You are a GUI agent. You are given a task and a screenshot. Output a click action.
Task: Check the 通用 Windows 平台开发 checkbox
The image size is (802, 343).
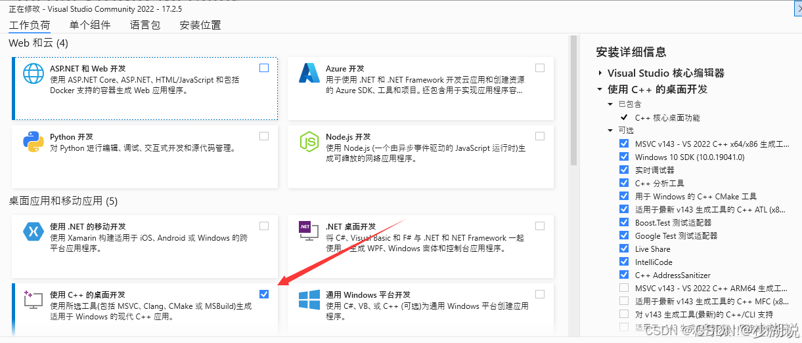(x=540, y=294)
